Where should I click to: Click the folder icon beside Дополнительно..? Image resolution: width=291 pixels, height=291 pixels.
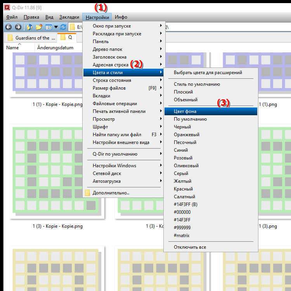[x=87, y=193]
